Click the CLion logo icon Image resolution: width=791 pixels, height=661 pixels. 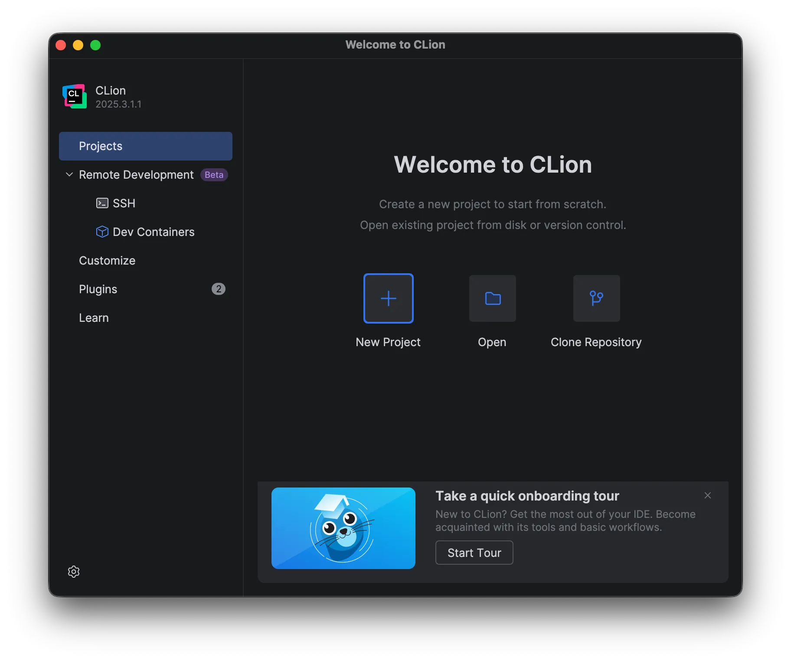click(74, 96)
